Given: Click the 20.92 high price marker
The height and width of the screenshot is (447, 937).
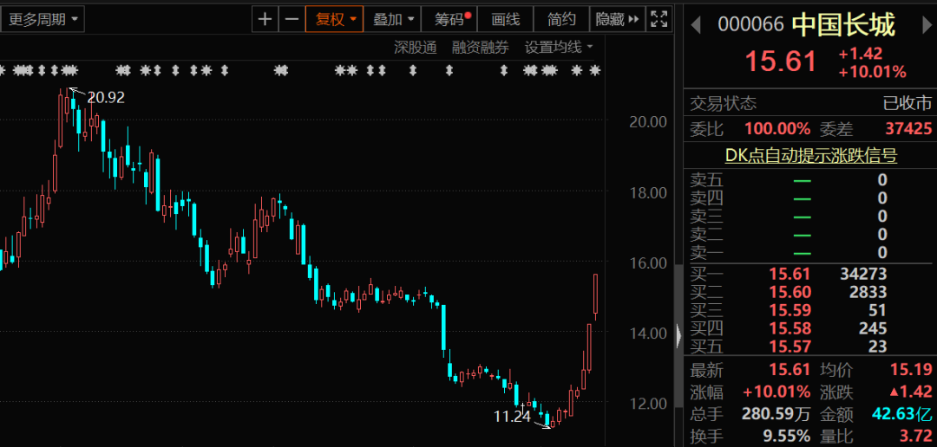Looking at the screenshot, I should point(105,98).
